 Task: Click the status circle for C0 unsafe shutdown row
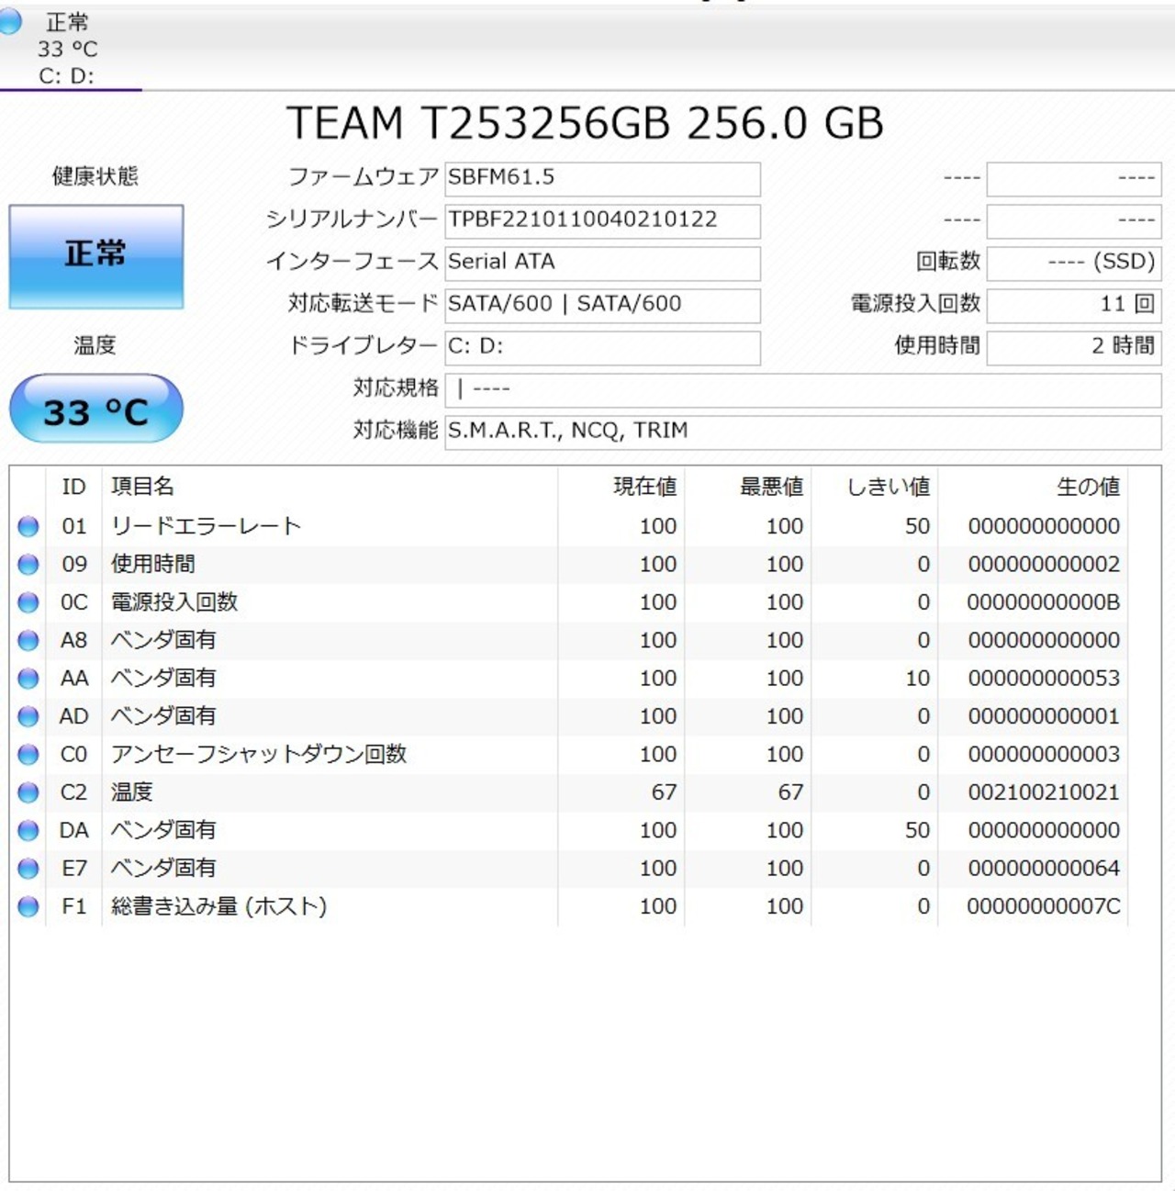click(28, 755)
